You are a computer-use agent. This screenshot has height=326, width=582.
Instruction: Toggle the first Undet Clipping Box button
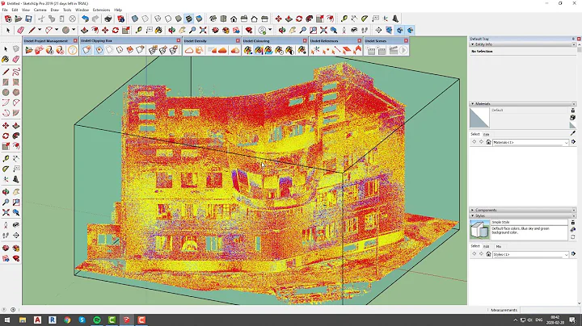pos(86,50)
